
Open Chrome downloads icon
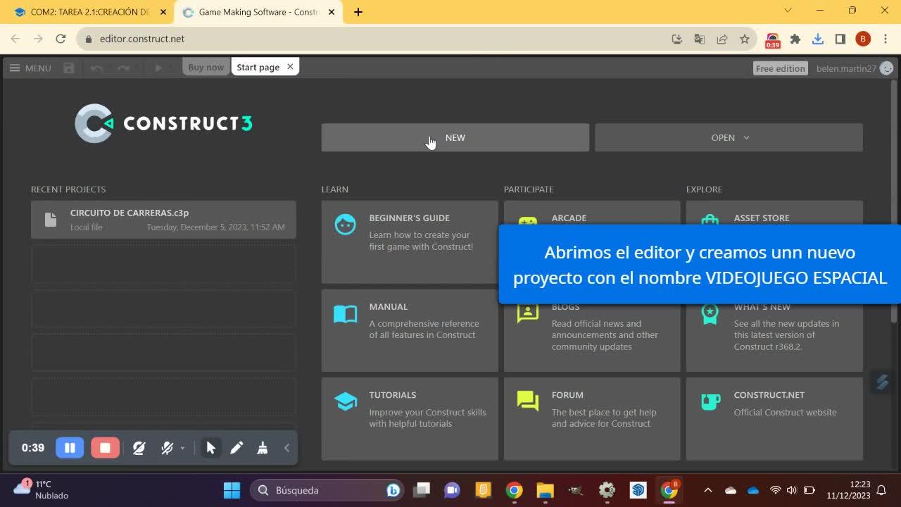818,39
